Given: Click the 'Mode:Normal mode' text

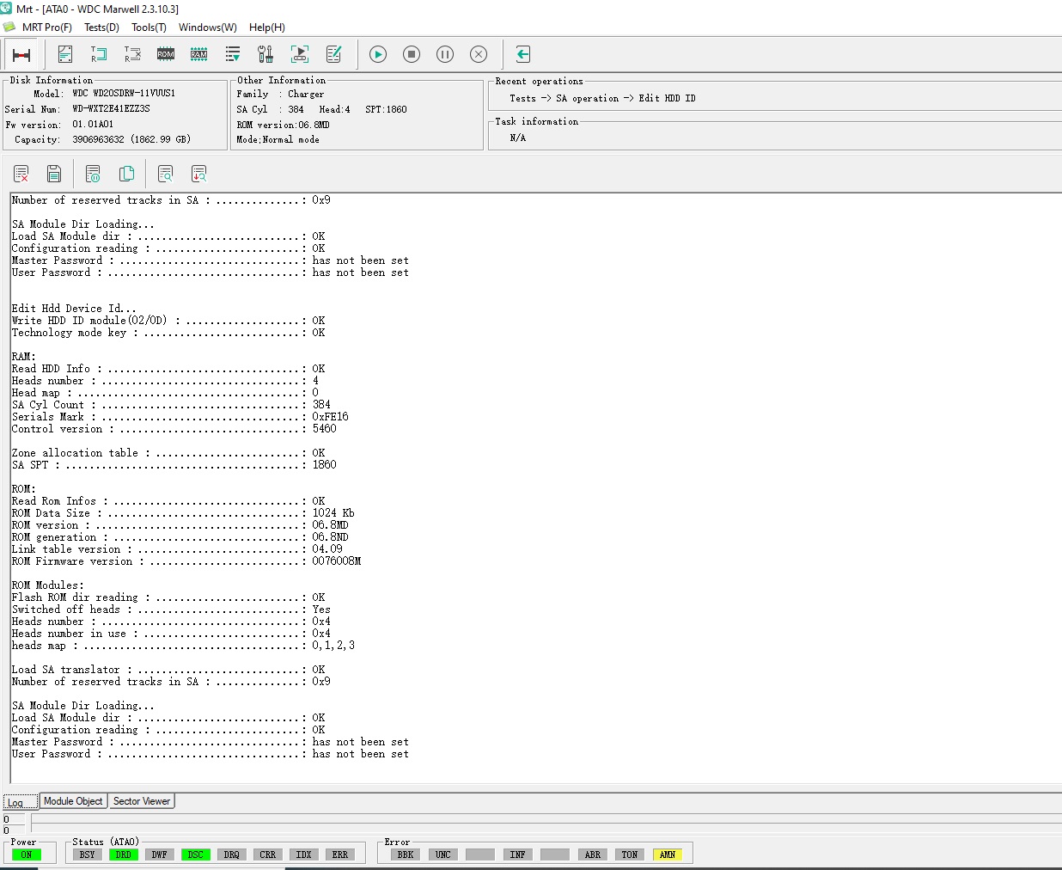Looking at the screenshot, I should click(278, 139).
